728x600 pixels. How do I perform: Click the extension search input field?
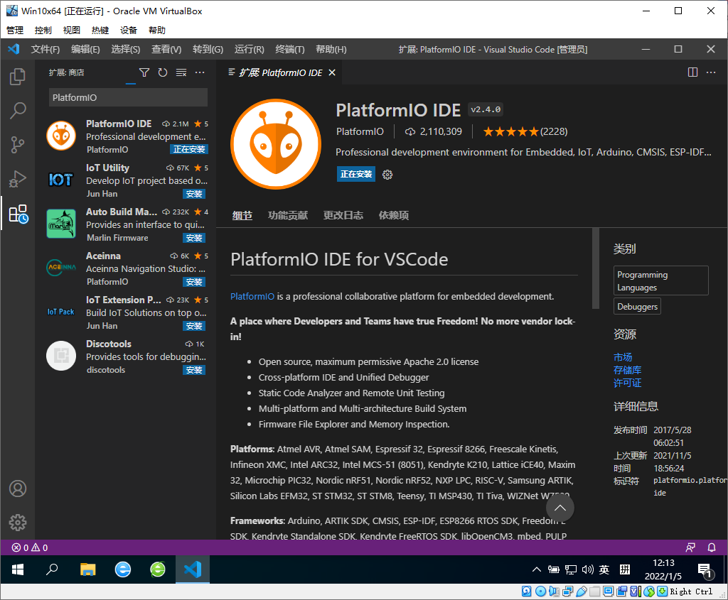pos(128,97)
